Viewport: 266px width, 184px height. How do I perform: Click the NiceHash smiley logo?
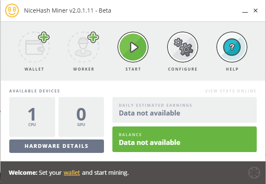click(x=12, y=11)
